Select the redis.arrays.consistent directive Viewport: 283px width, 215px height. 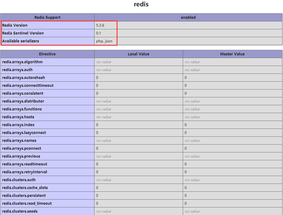pos(23,93)
